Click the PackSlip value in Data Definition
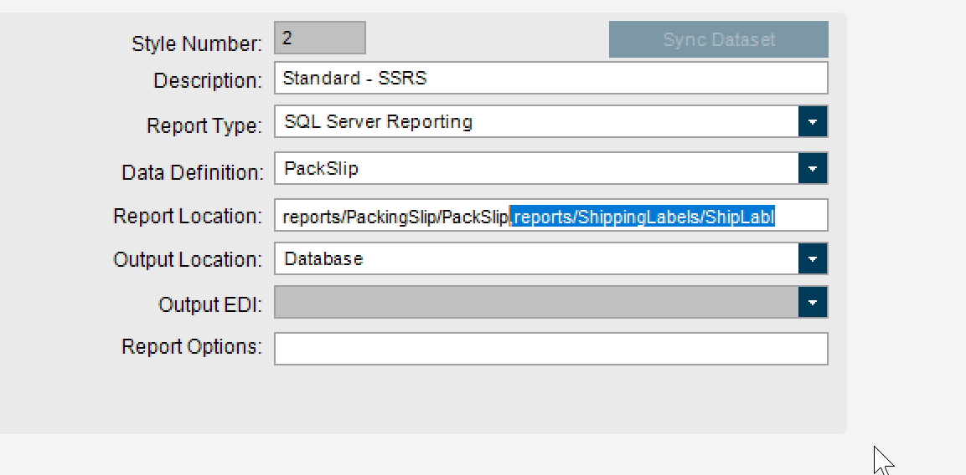966x475 pixels. pyautogui.click(x=321, y=169)
